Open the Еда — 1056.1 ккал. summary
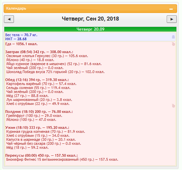The width and height of the screenshot is (182, 170). (22, 44)
